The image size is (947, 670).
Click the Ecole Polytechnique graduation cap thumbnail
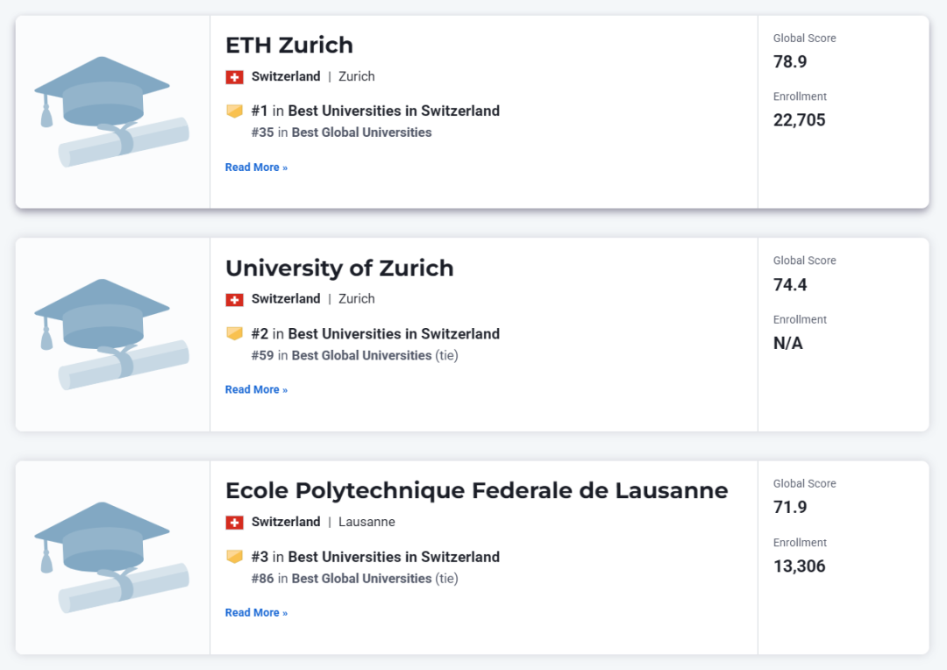coord(111,557)
